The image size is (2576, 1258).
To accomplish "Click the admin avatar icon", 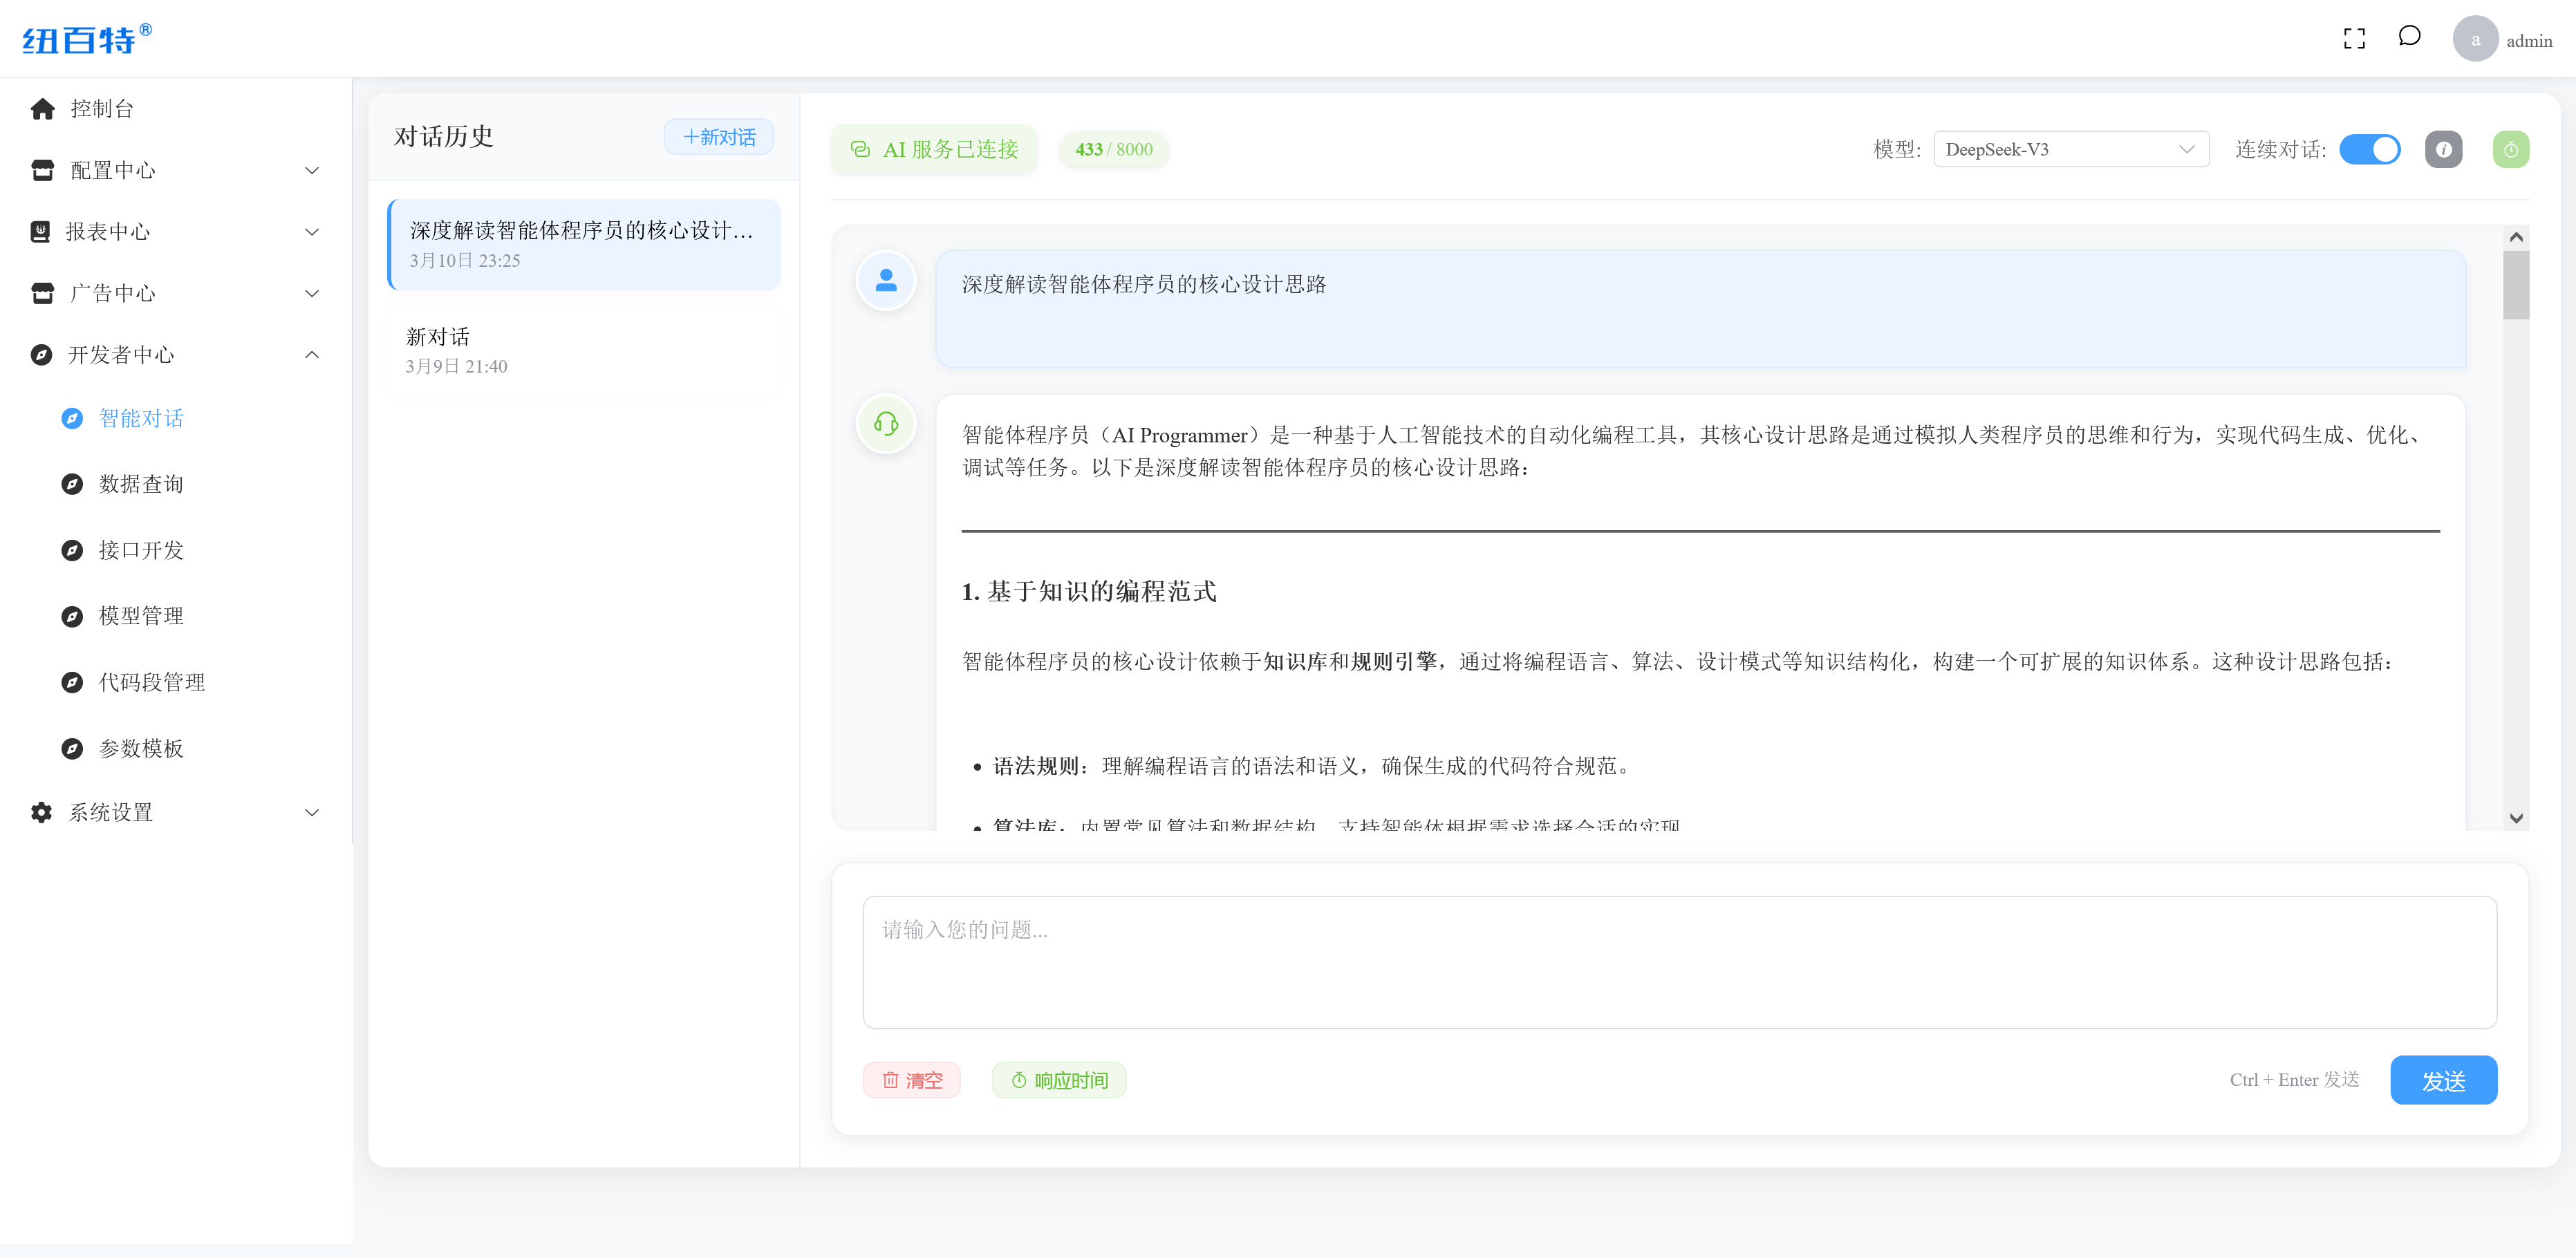I will (x=2475, y=40).
